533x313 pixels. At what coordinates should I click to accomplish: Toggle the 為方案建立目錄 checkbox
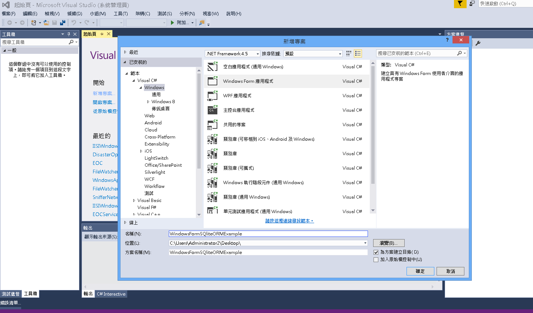point(376,252)
